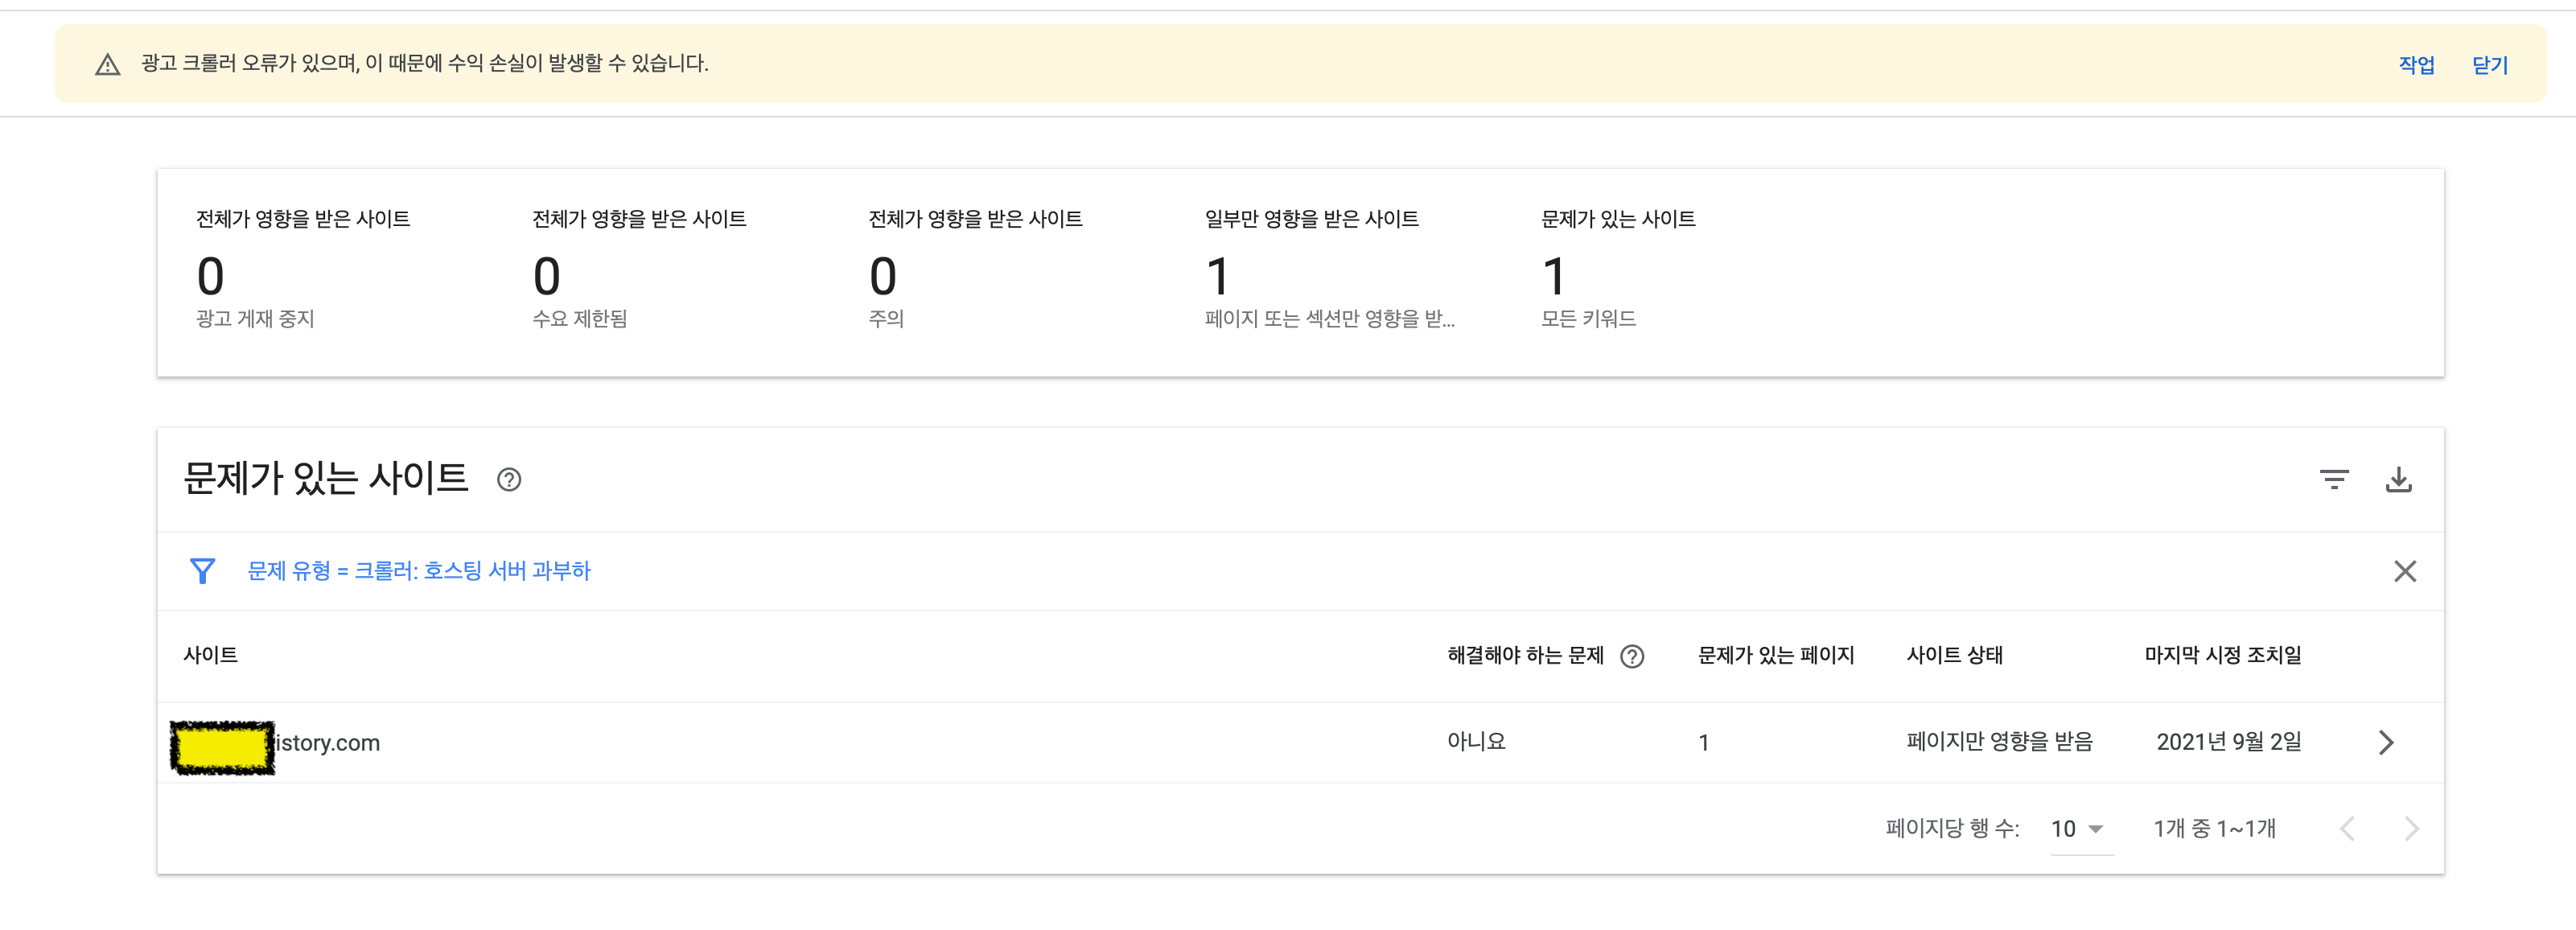Go to next page using the right arrow

pyautogui.click(x=2413, y=828)
